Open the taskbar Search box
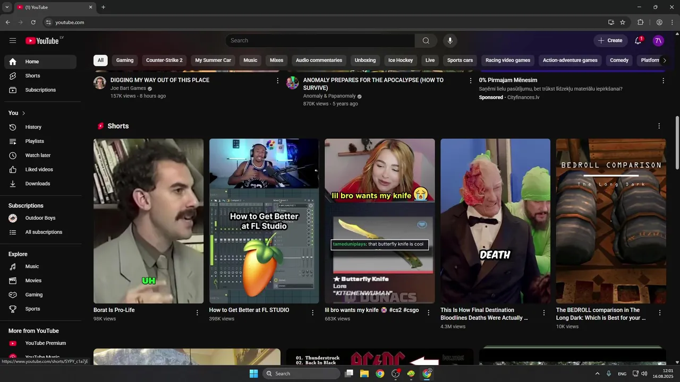This screenshot has width=680, height=382. pyautogui.click(x=301, y=374)
